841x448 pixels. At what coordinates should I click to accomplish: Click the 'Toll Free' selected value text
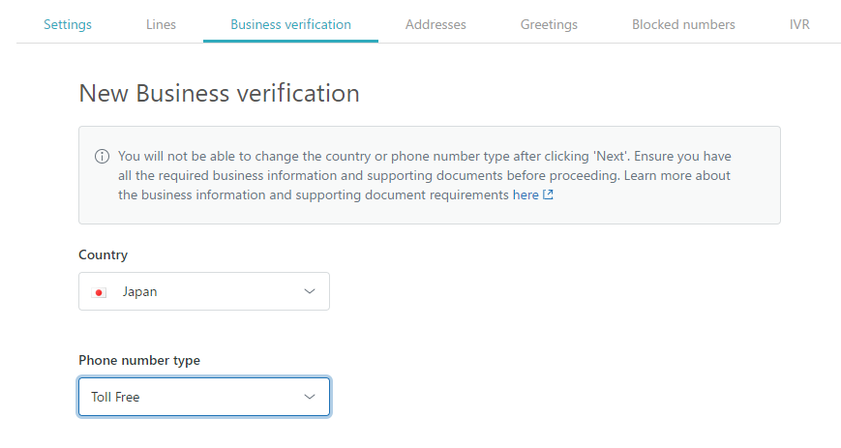pos(115,397)
